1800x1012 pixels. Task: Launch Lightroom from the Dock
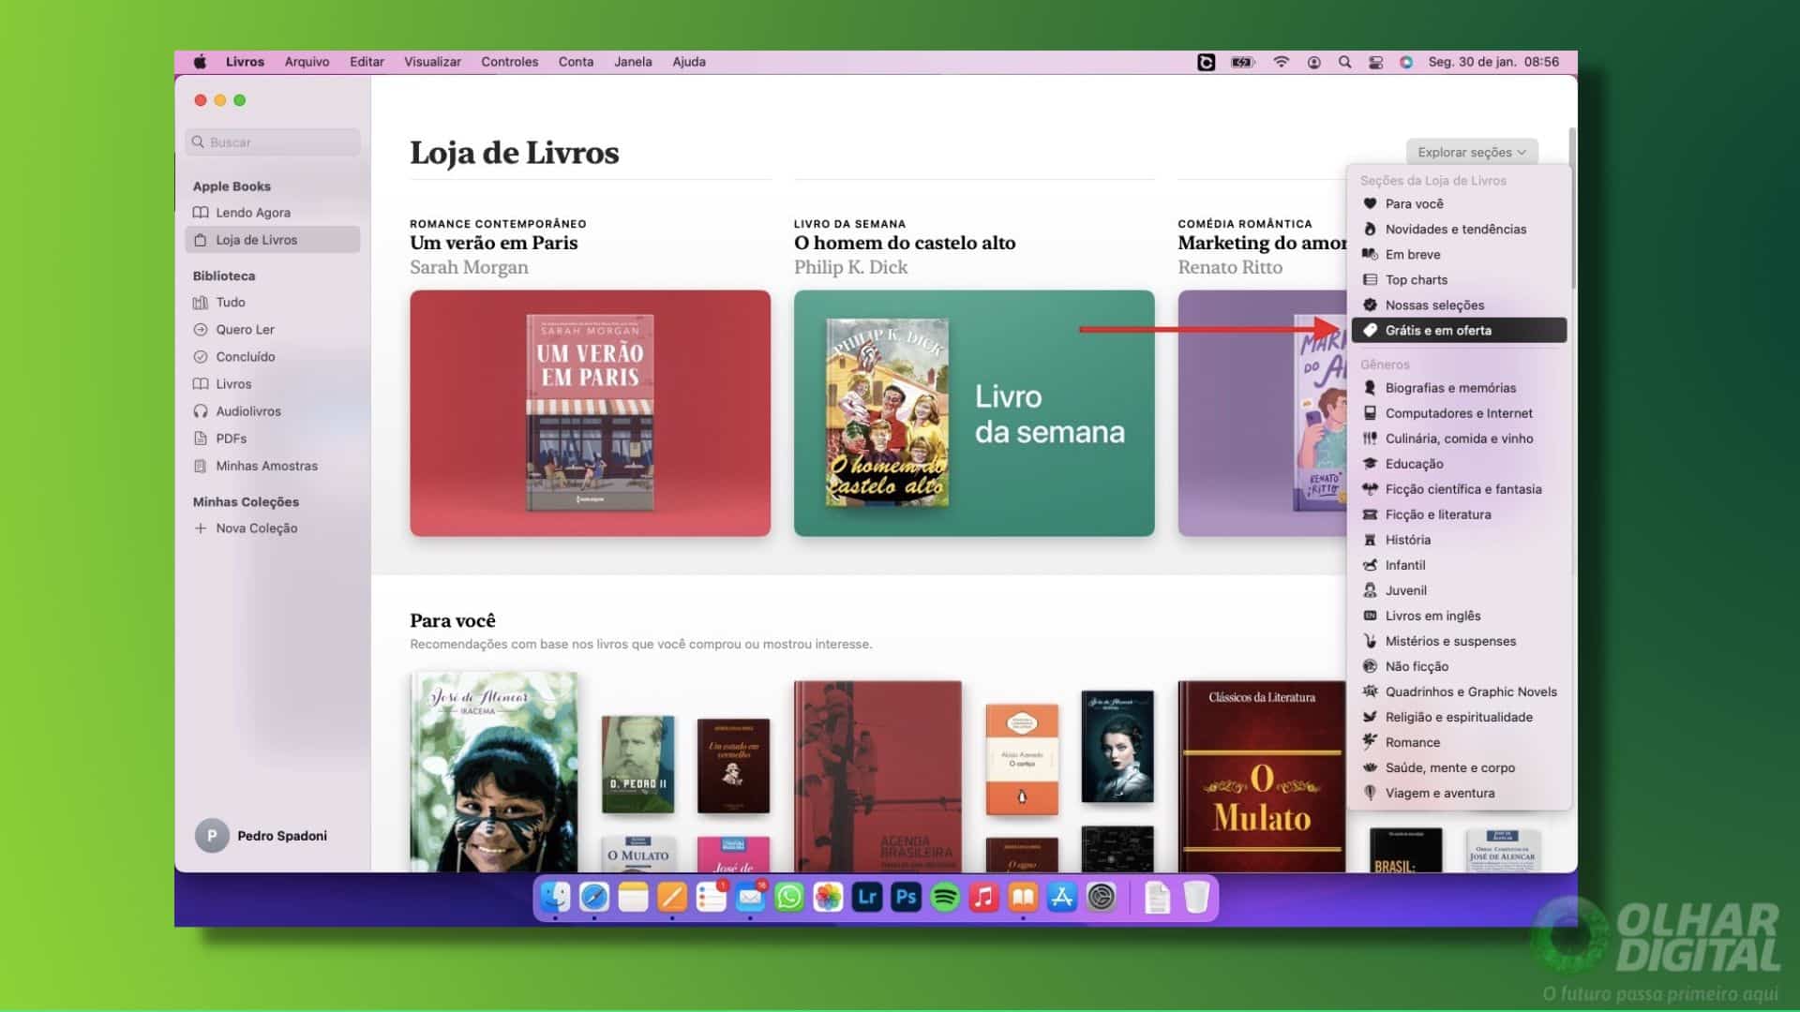[x=867, y=898]
